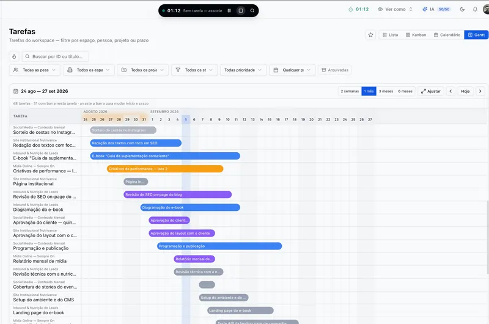Open task row 'Diagramação do e-book'
Viewport: 489px width, 324px height.
45,207
